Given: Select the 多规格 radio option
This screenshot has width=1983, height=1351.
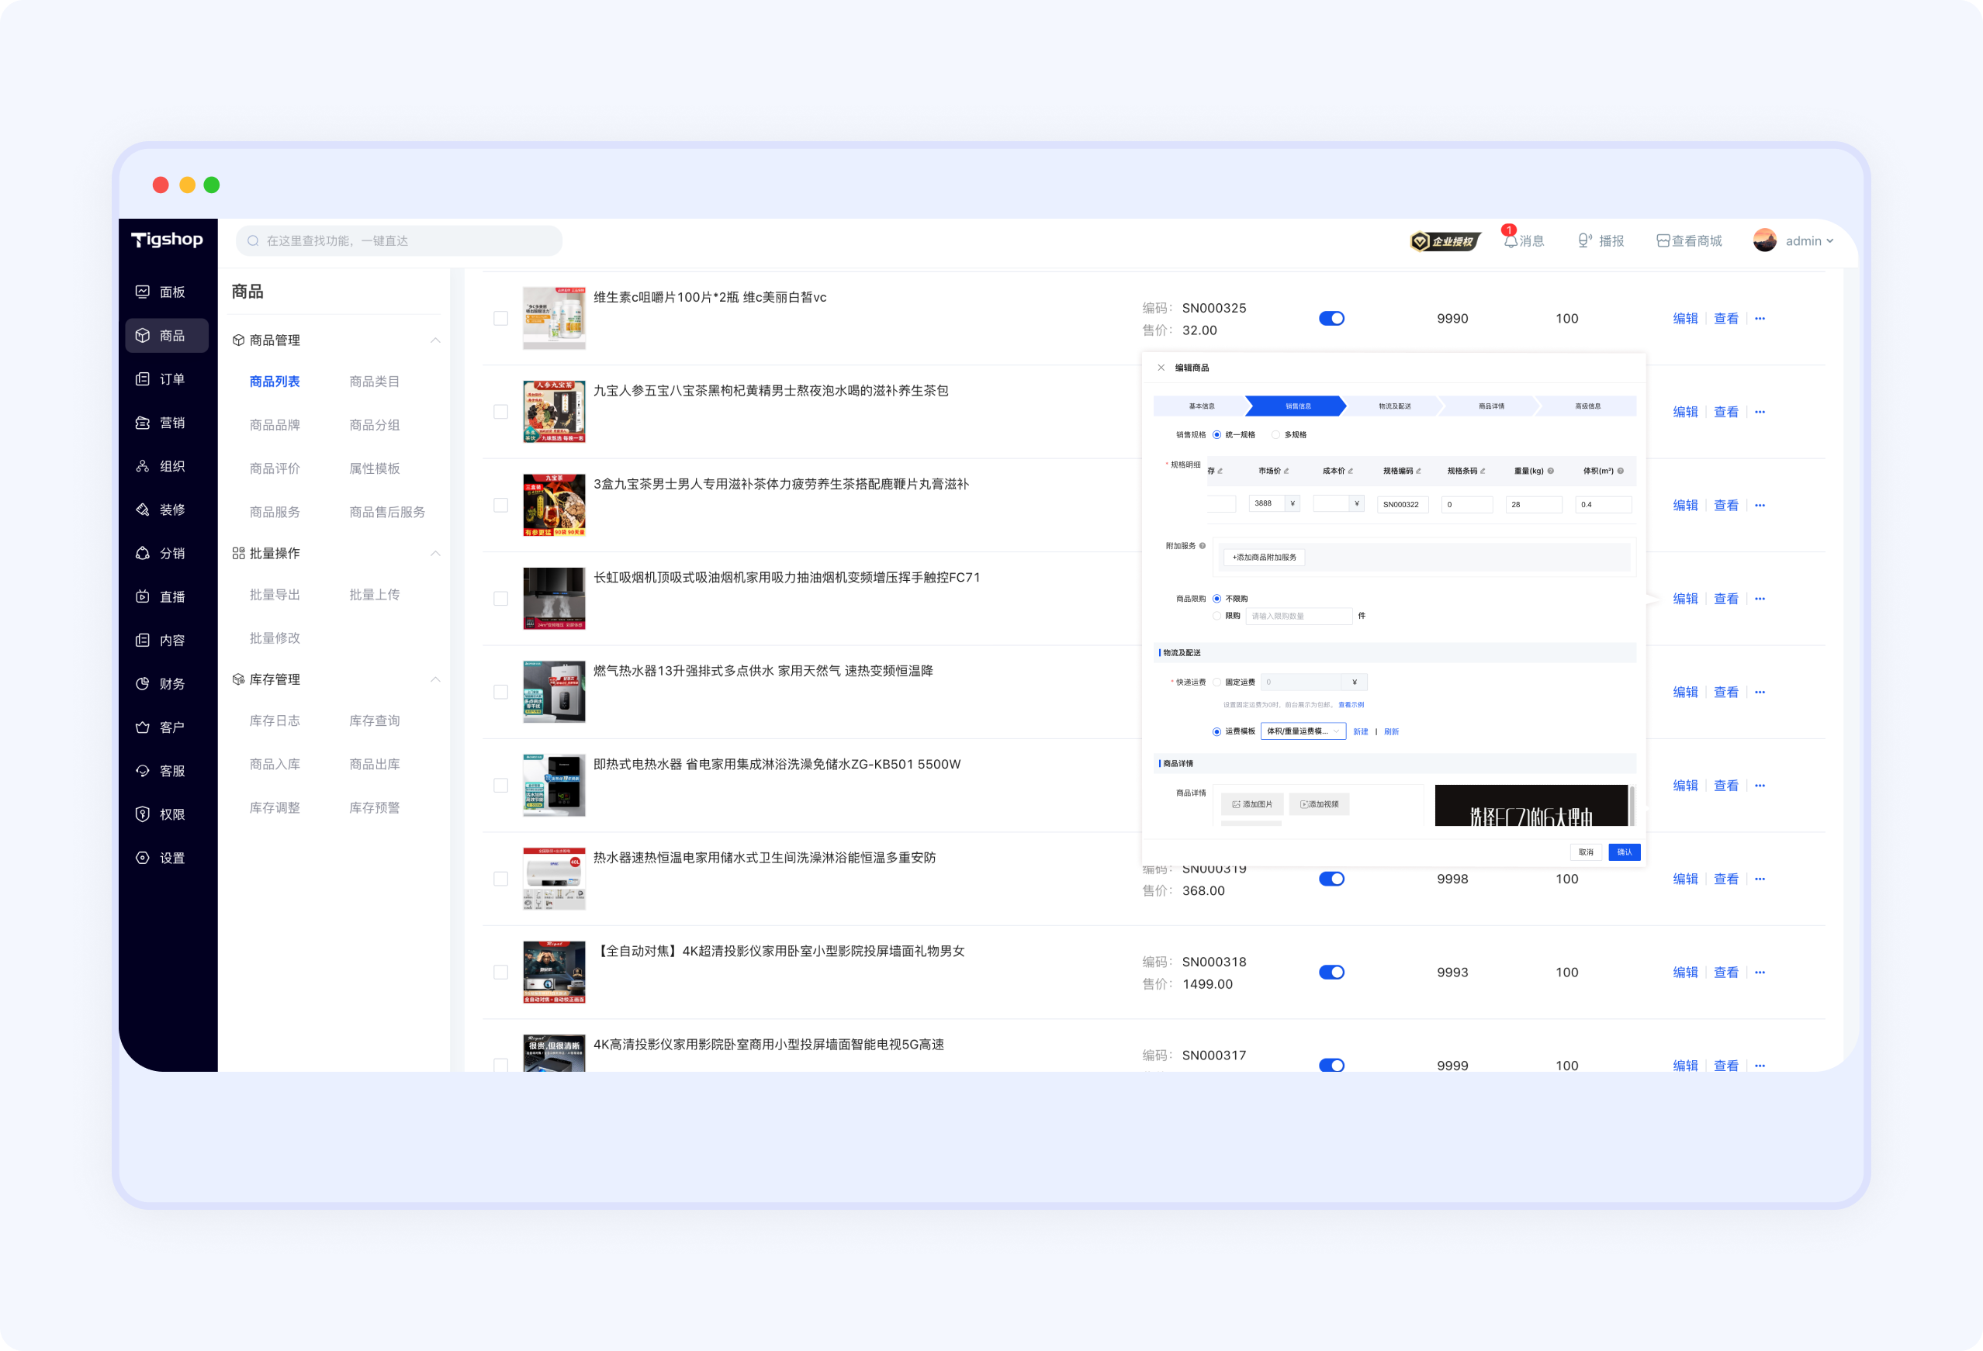Looking at the screenshot, I should coord(1275,435).
